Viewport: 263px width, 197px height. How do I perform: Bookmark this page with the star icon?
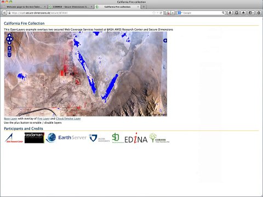coord(154,13)
